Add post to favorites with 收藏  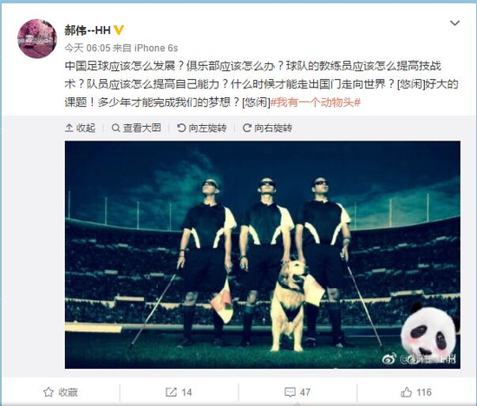point(61,392)
